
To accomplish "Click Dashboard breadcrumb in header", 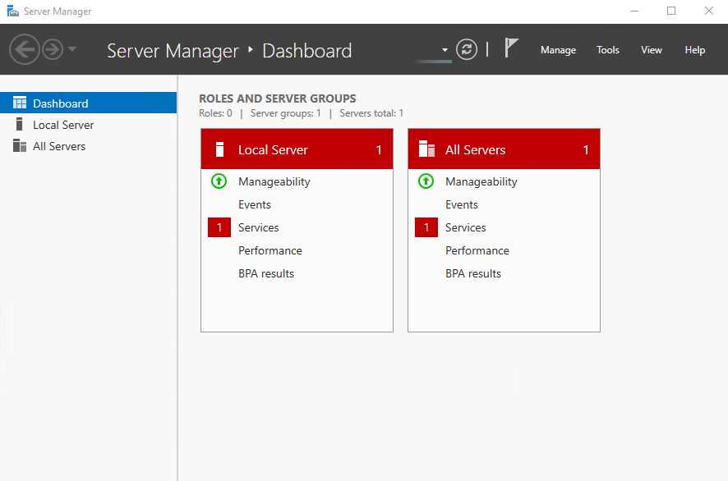I will click(x=306, y=51).
